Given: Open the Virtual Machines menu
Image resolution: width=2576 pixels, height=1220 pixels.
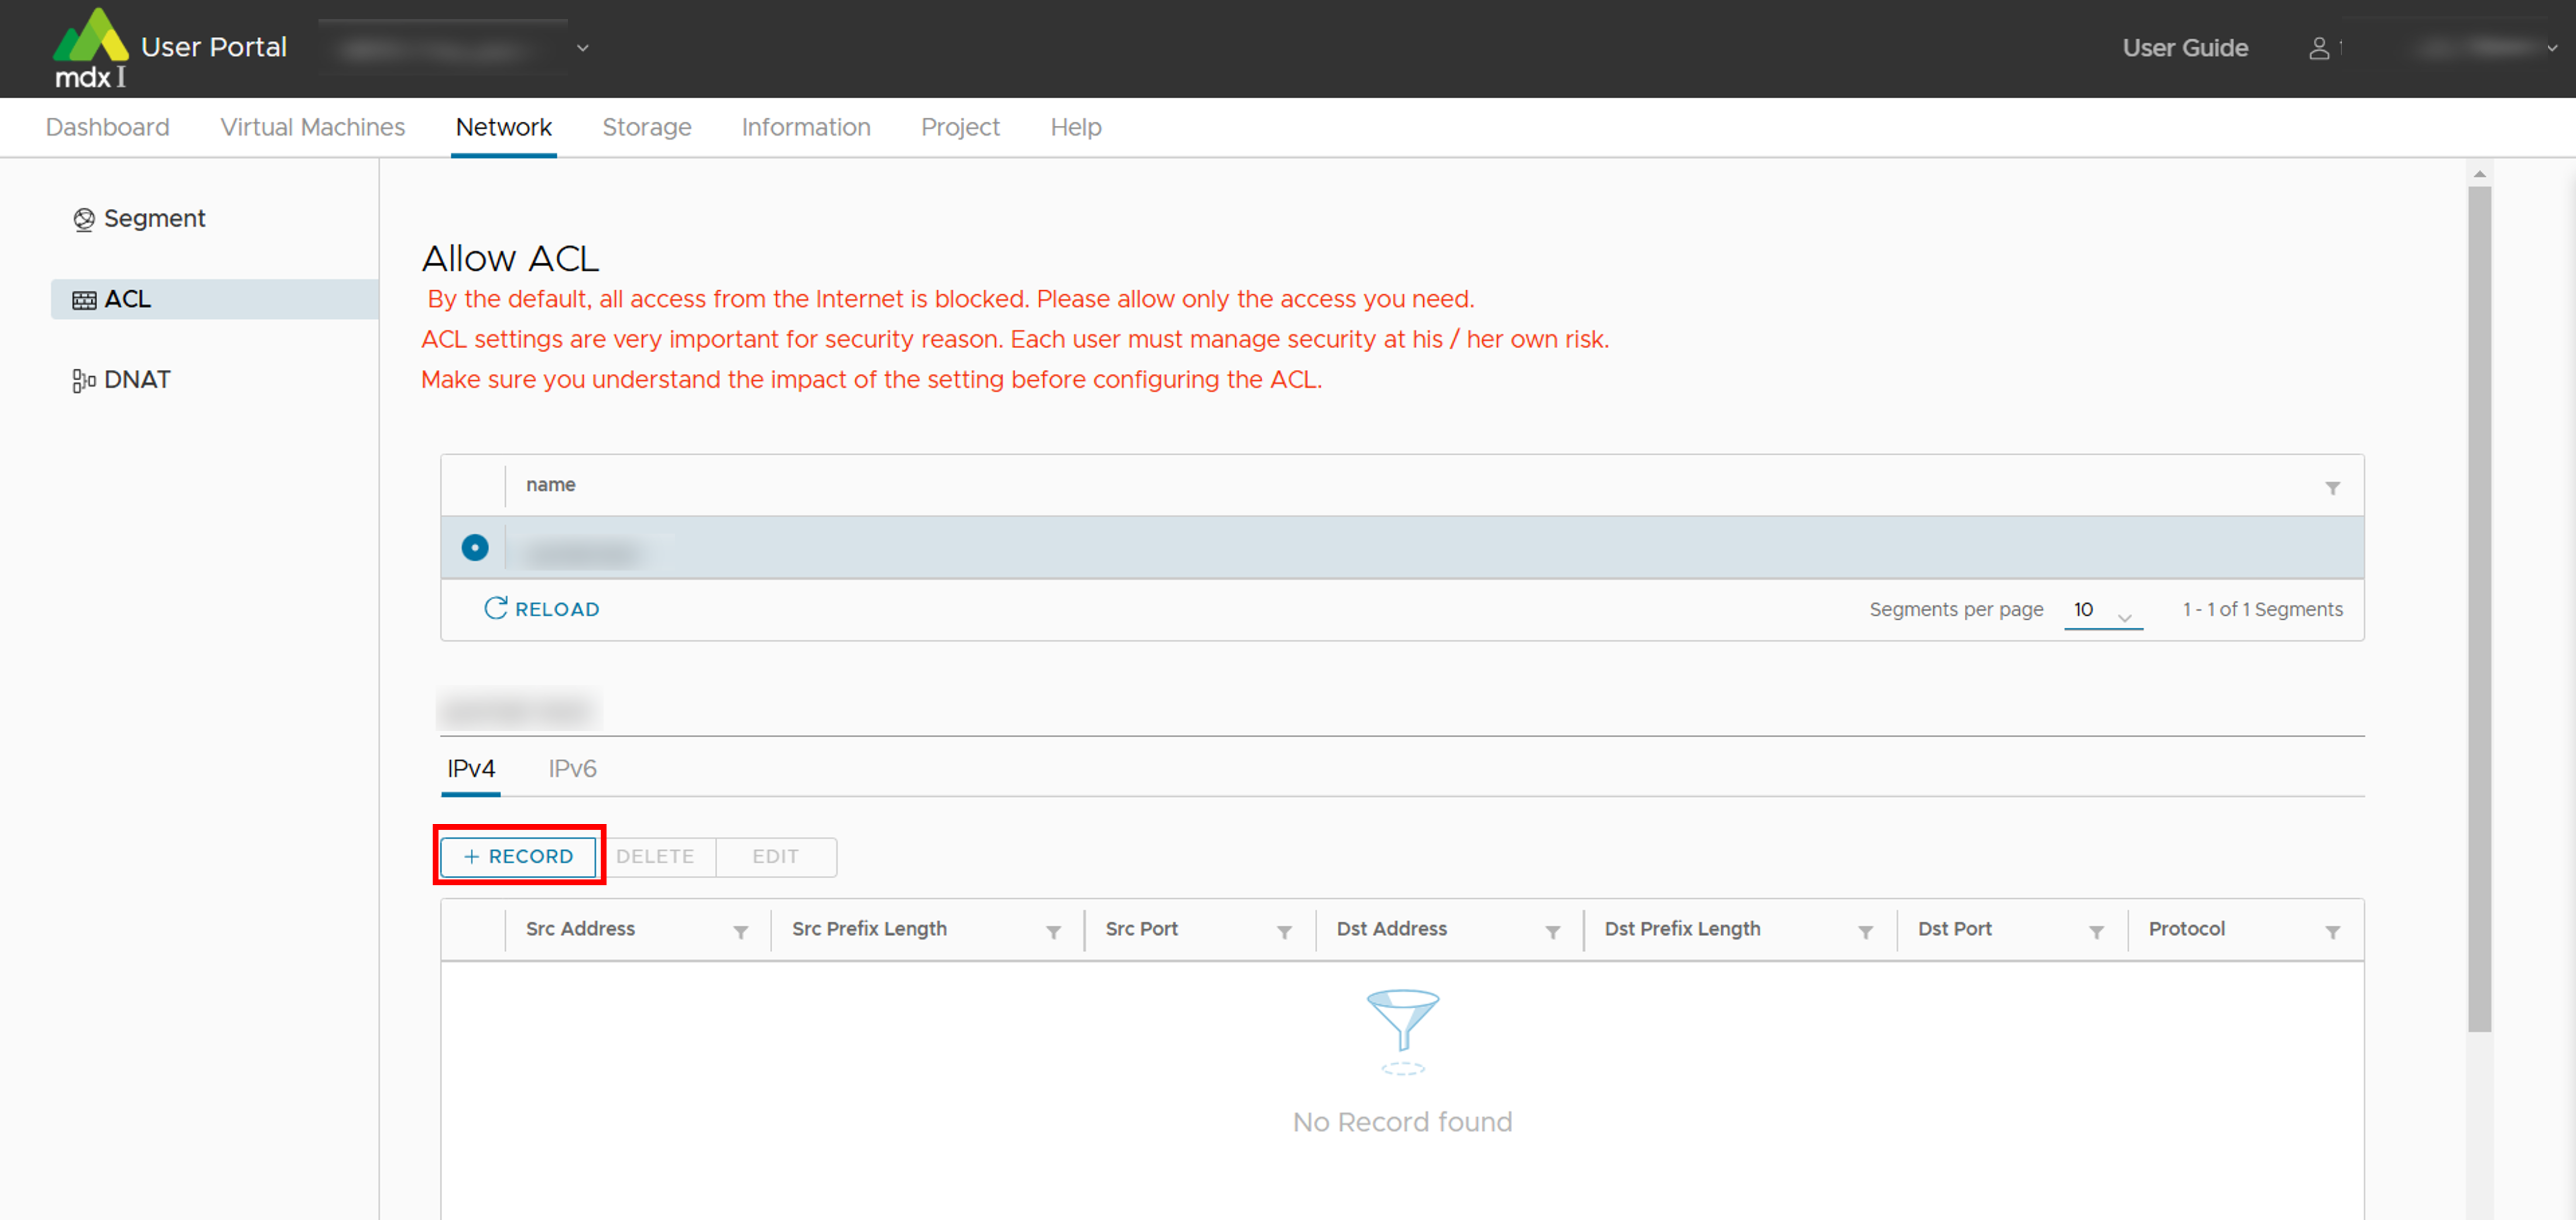Looking at the screenshot, I should tap(312, 127).
